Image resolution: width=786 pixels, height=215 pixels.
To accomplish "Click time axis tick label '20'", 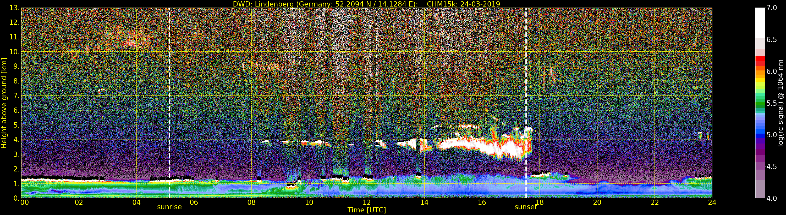I will [597, 202].
